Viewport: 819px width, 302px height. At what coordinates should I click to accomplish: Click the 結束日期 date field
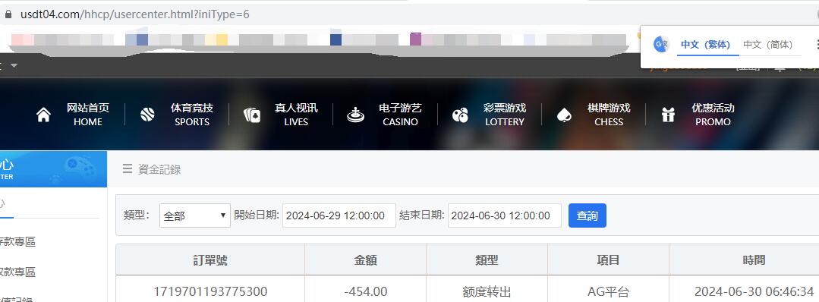(505, 215)
